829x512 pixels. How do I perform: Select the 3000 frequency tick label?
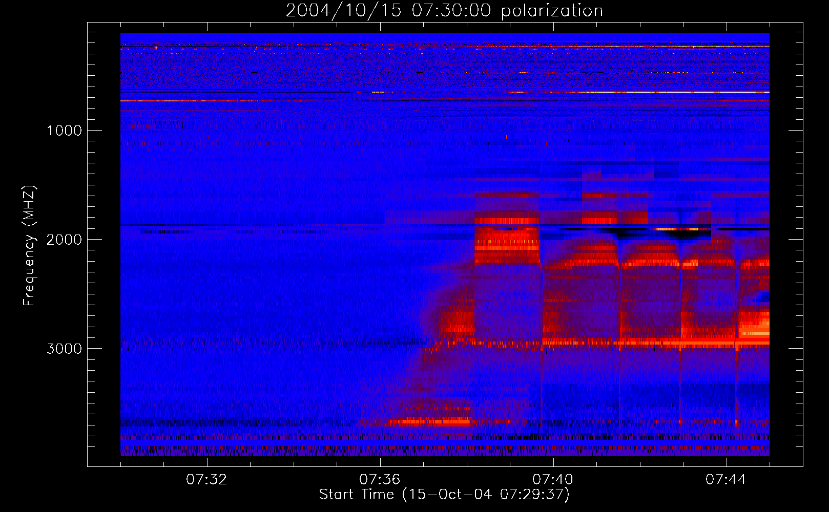pyautogui.click(x=64, y=349)
